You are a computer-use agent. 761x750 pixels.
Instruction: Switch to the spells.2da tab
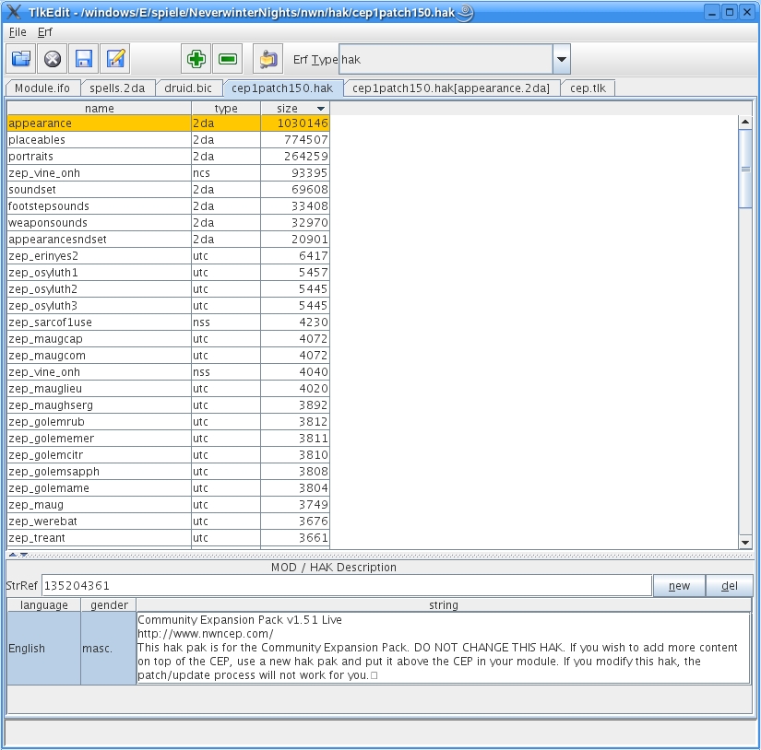117,88
